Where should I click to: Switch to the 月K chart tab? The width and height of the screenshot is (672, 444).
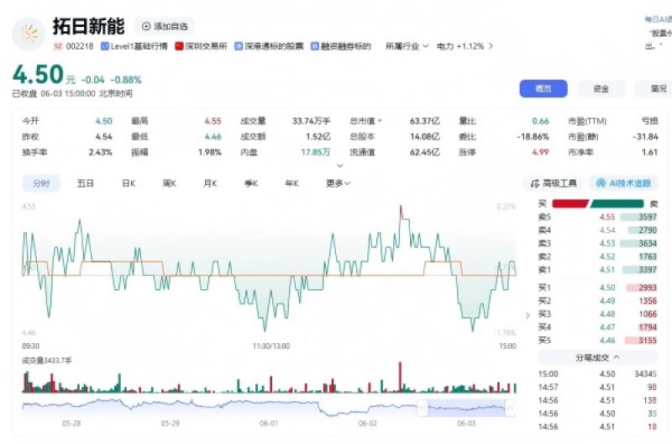(210, 183)
